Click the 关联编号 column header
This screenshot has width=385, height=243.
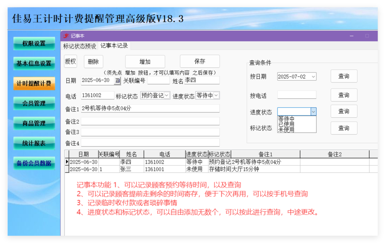(109, 154)
